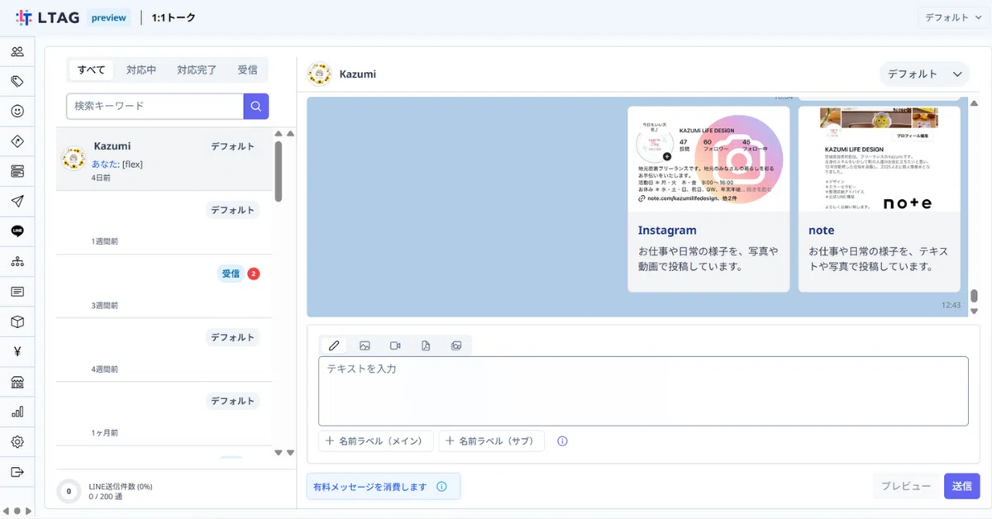Click the info icon in paid message notice
Image resolution: width=992 pixels, height=519 pixels.
441,487
